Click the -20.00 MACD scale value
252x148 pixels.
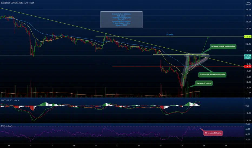click(x=248, y=121)
